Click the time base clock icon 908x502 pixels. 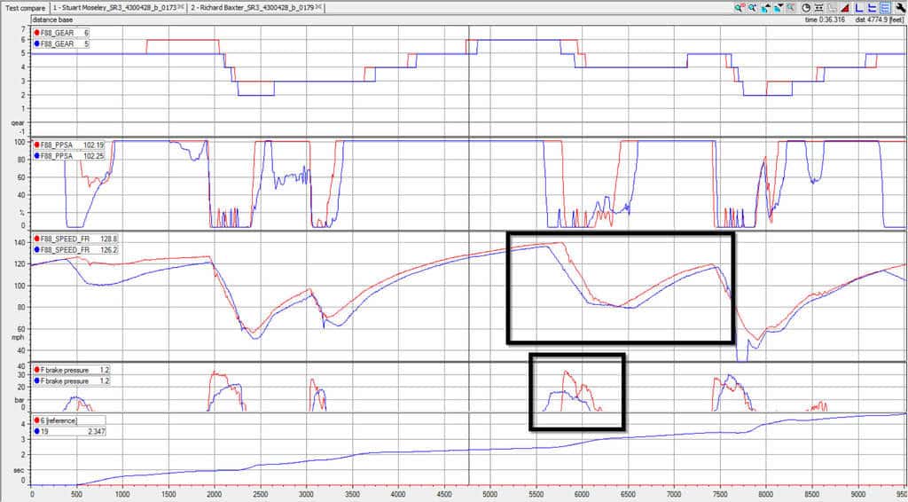coord(806,8)
